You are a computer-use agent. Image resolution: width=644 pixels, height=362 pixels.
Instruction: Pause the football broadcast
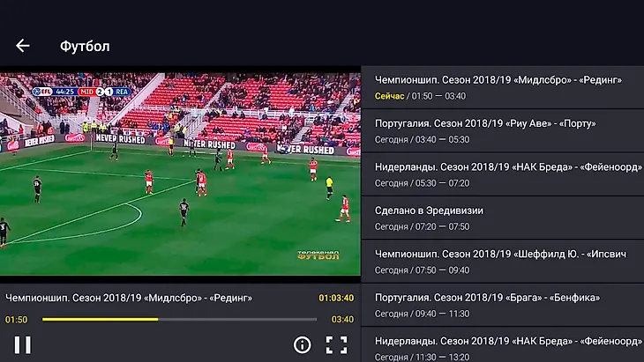point(23,344)
